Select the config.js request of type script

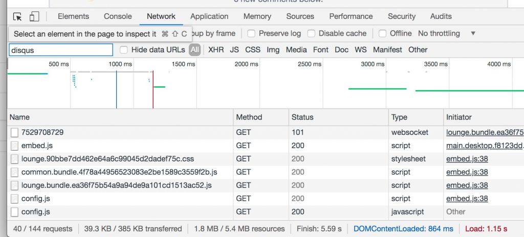(35, 199)
